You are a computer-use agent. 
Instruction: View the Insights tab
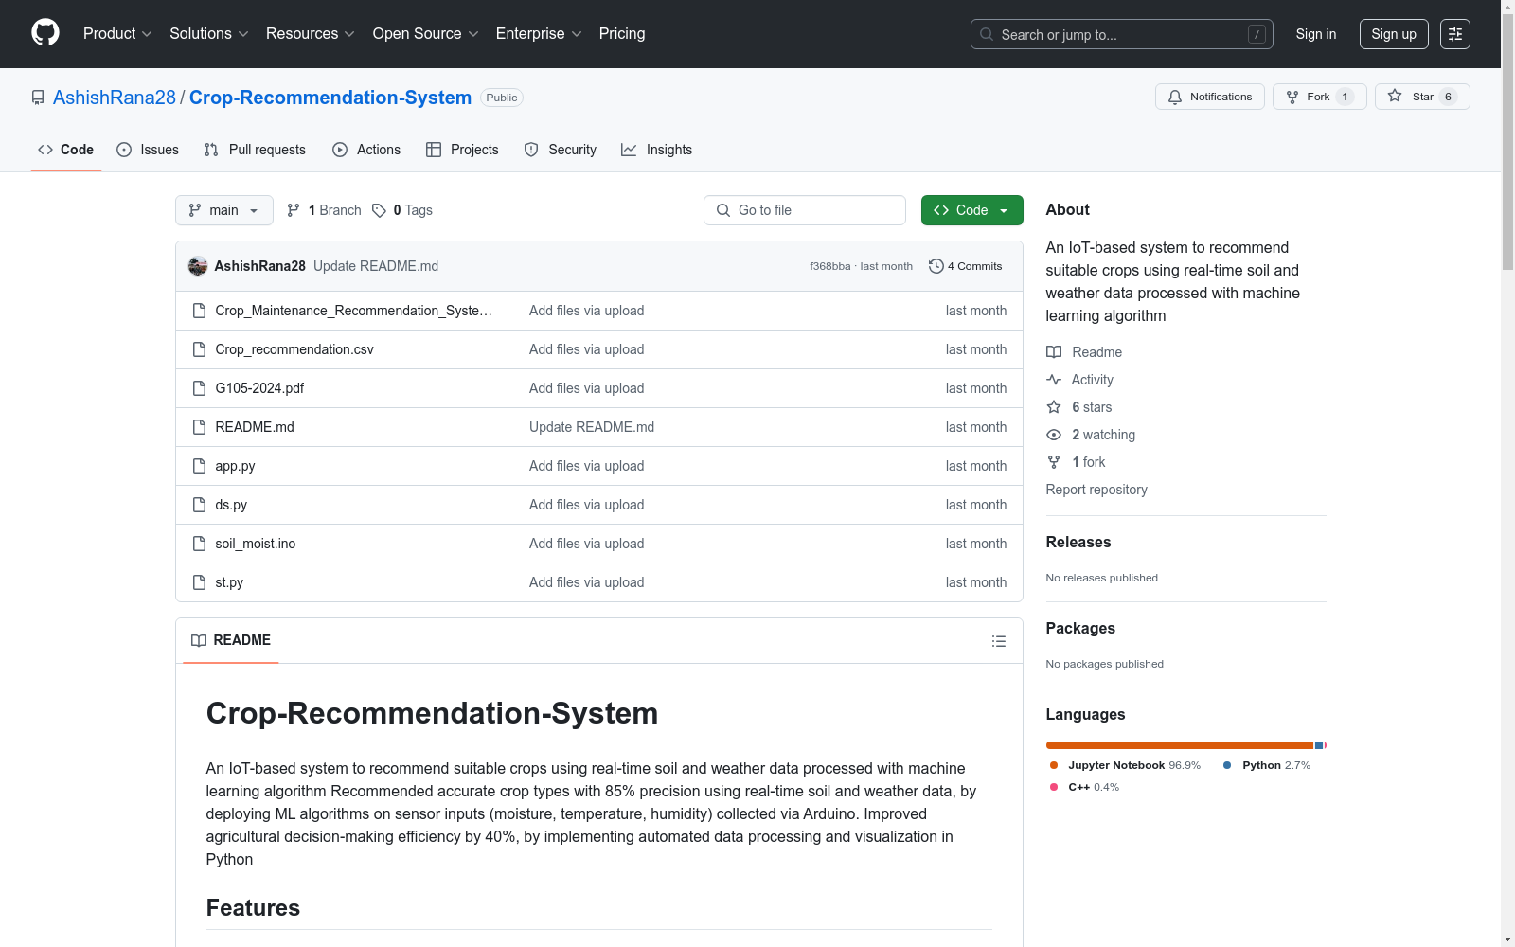pyautogui.click(x=657, y=150)
